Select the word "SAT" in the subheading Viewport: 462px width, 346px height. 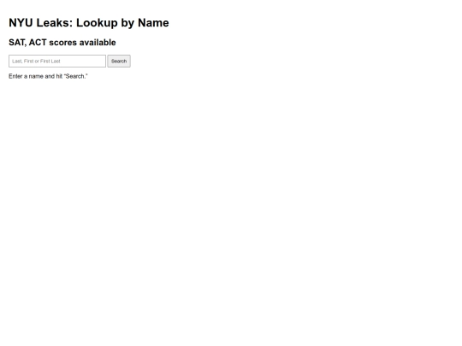click(17, 43)
